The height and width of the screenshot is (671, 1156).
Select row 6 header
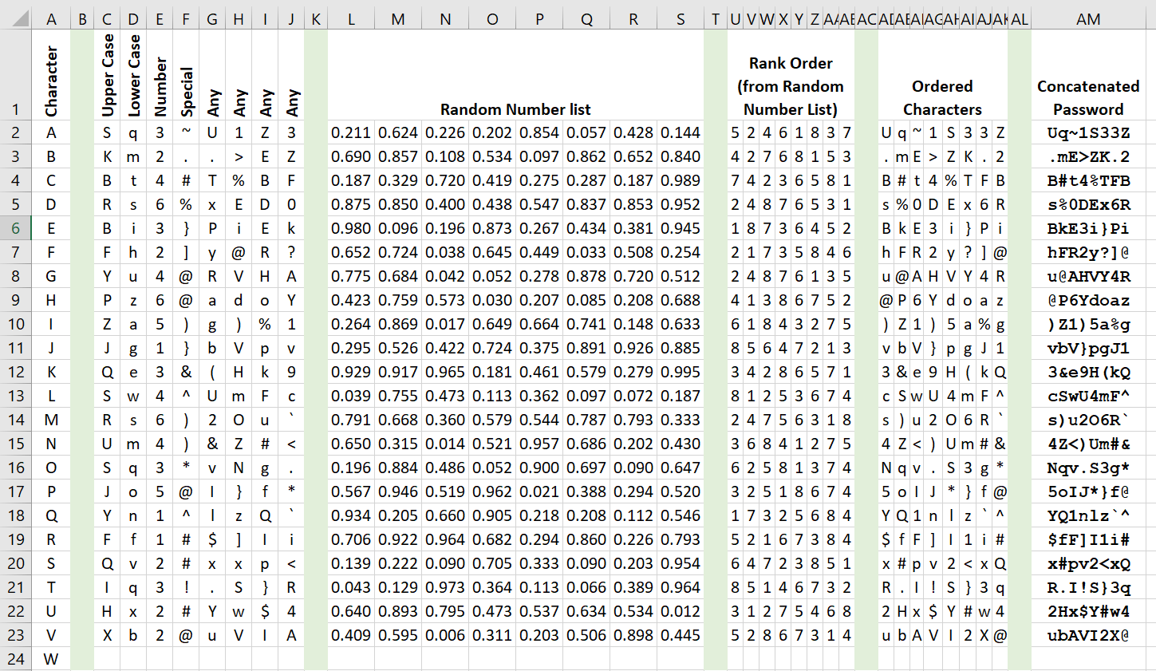click(x=16, y=228)
